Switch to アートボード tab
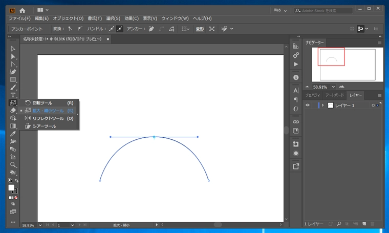This screenshot has height=233, width=389. coord(335,95)
